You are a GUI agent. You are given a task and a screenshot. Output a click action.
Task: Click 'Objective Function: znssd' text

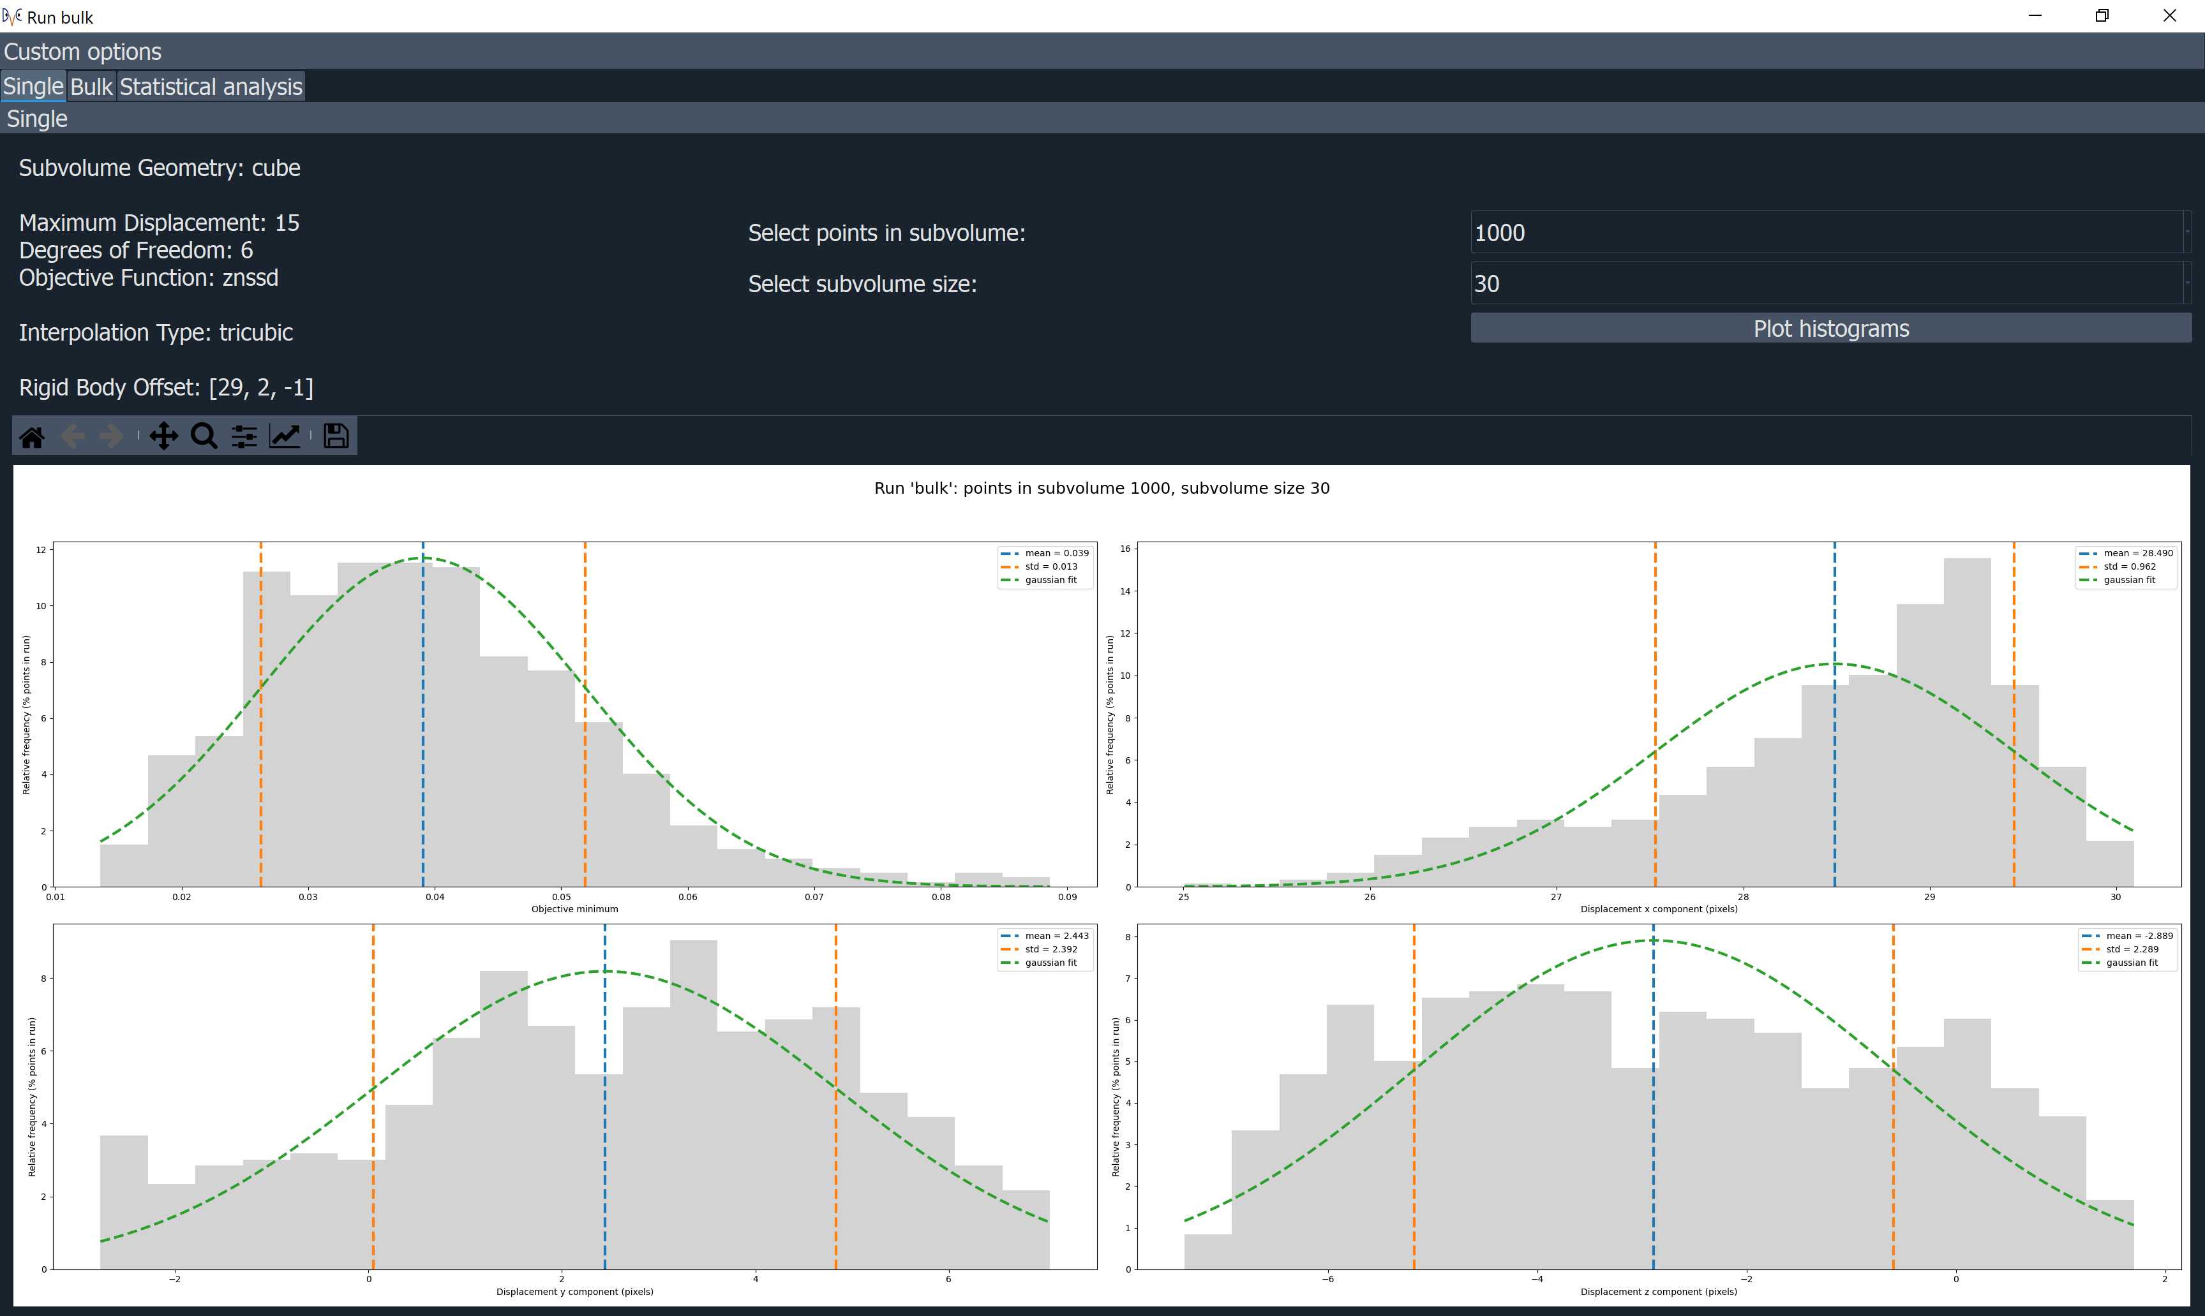pyautogui.click(x=148, y=277)
